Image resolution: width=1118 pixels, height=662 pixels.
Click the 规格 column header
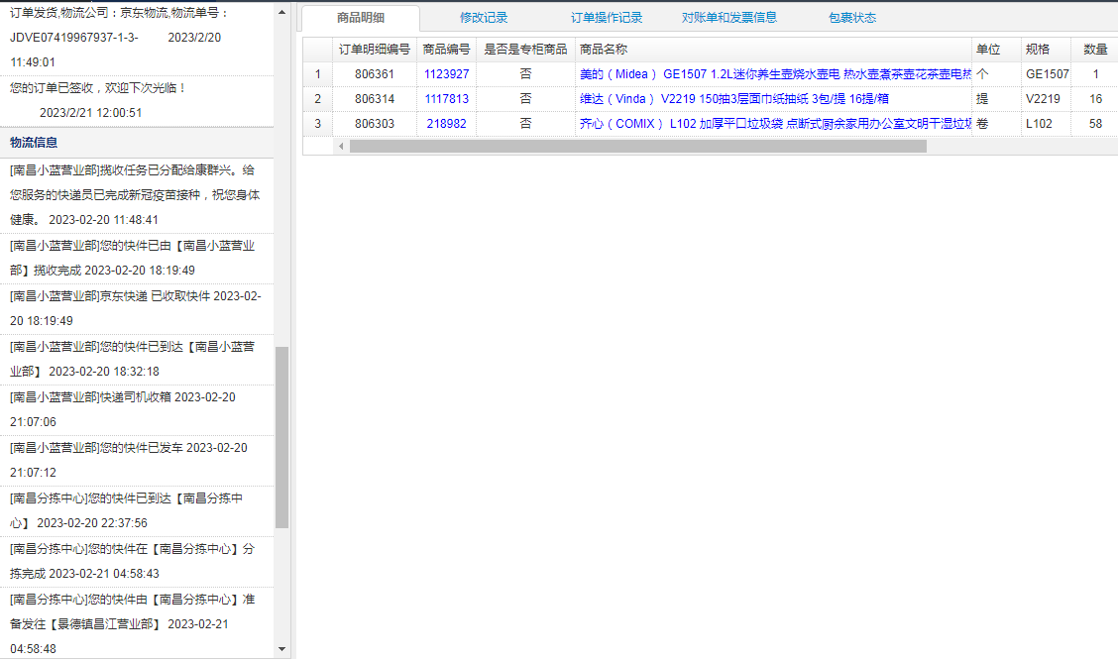click(1046, 50)
